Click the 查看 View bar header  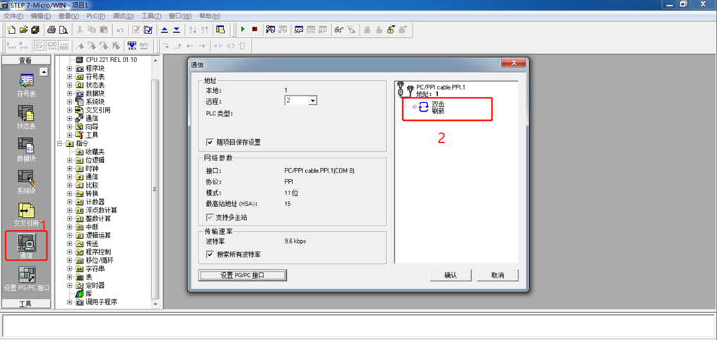pyautogui.click(x=25, y=60)
